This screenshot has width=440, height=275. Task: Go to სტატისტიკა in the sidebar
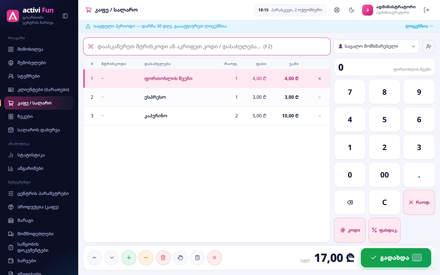click(39, 155)
